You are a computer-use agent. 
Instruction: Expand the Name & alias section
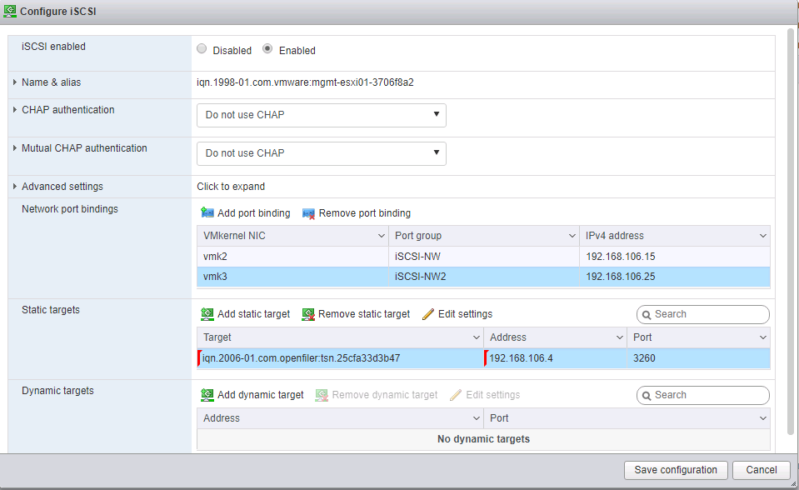[15, 82]
